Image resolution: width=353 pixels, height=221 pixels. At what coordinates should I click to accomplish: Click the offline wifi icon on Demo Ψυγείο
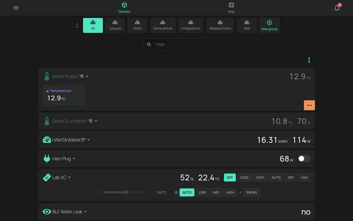pos(82,76)
